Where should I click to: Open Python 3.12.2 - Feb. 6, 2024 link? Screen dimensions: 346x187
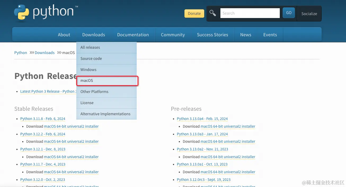click(x=43, y=134)
